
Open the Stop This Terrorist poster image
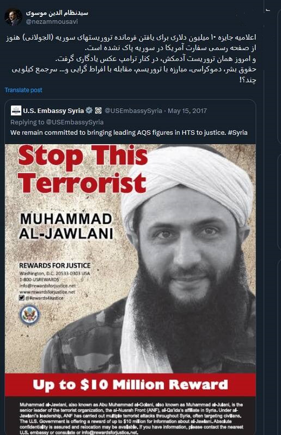coord(130,289)
